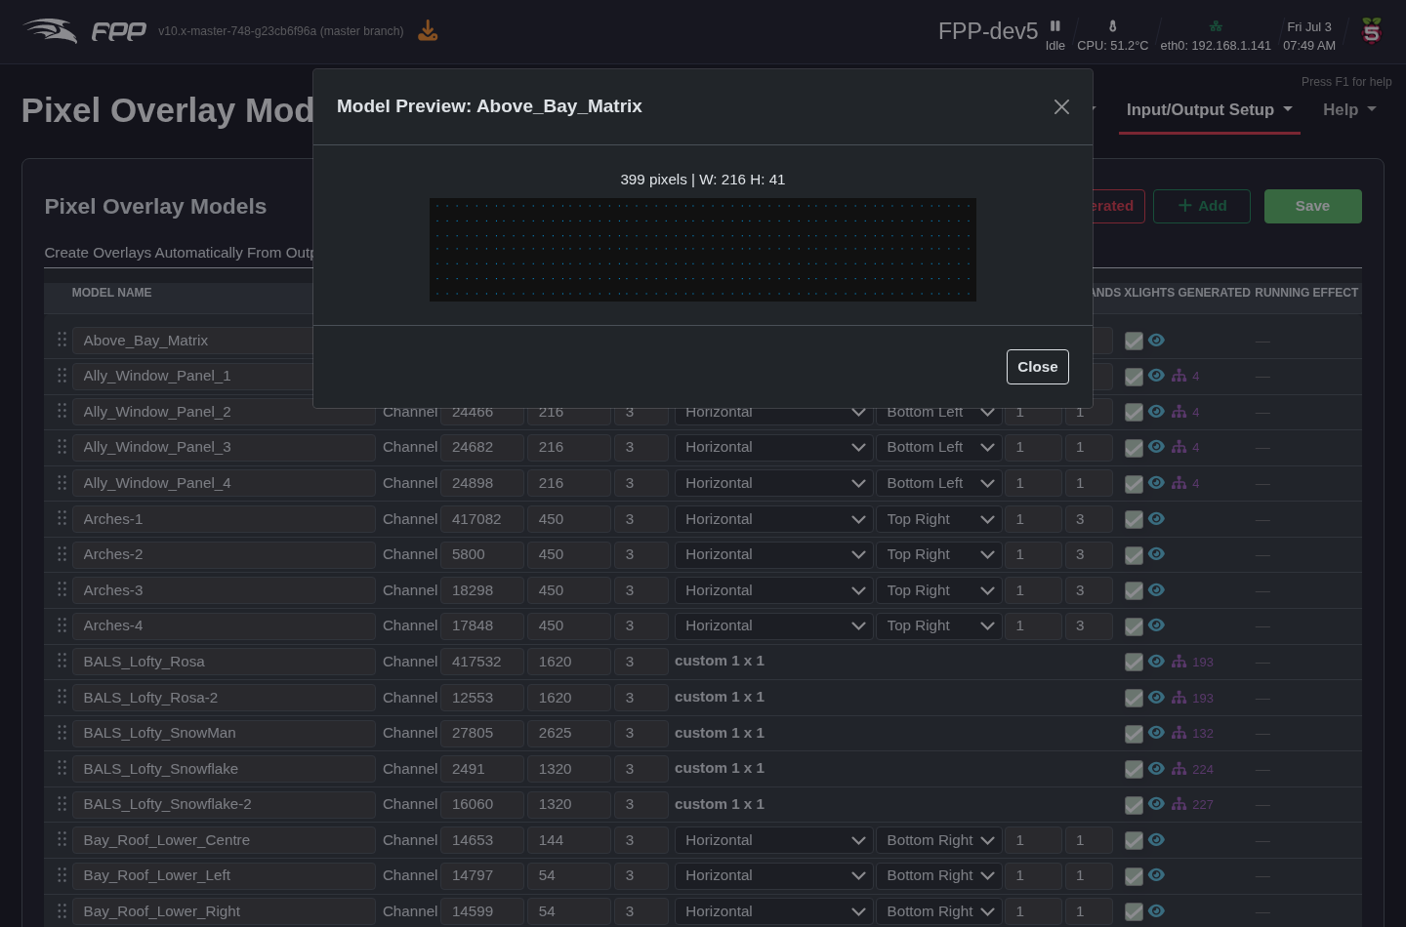Click the sub-model tree icon for BALS_Lofty_Rosa-2

[x=1179, y=698]
